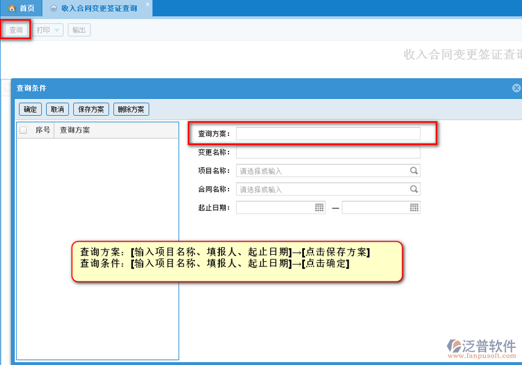This screenshot has width=522, height=365.
Task: Open the end date calendar picker
Action: pos(414,208)
